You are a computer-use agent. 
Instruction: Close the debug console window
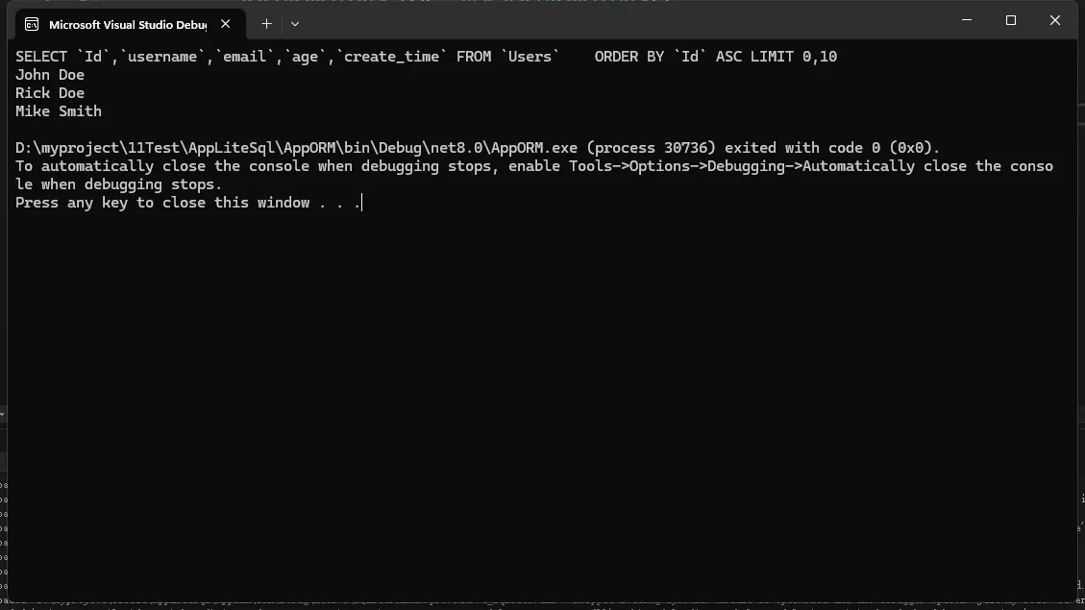1054,20
